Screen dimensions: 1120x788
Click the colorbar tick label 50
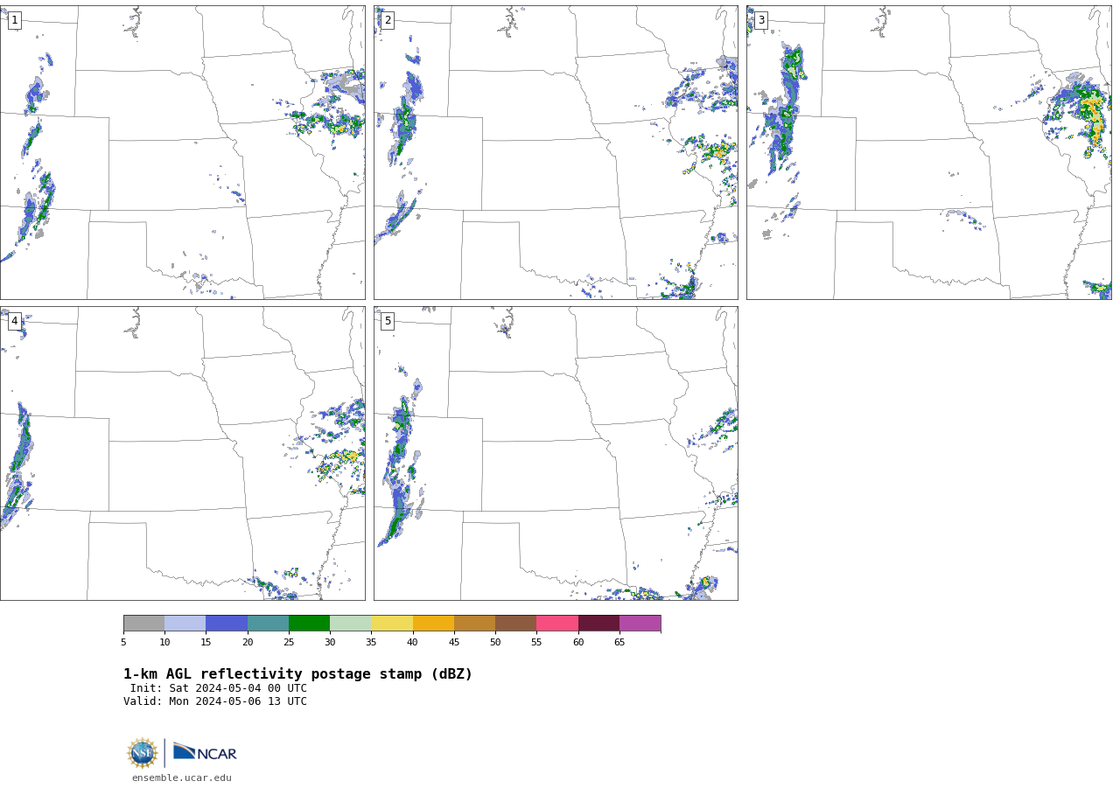pos(495,643)
